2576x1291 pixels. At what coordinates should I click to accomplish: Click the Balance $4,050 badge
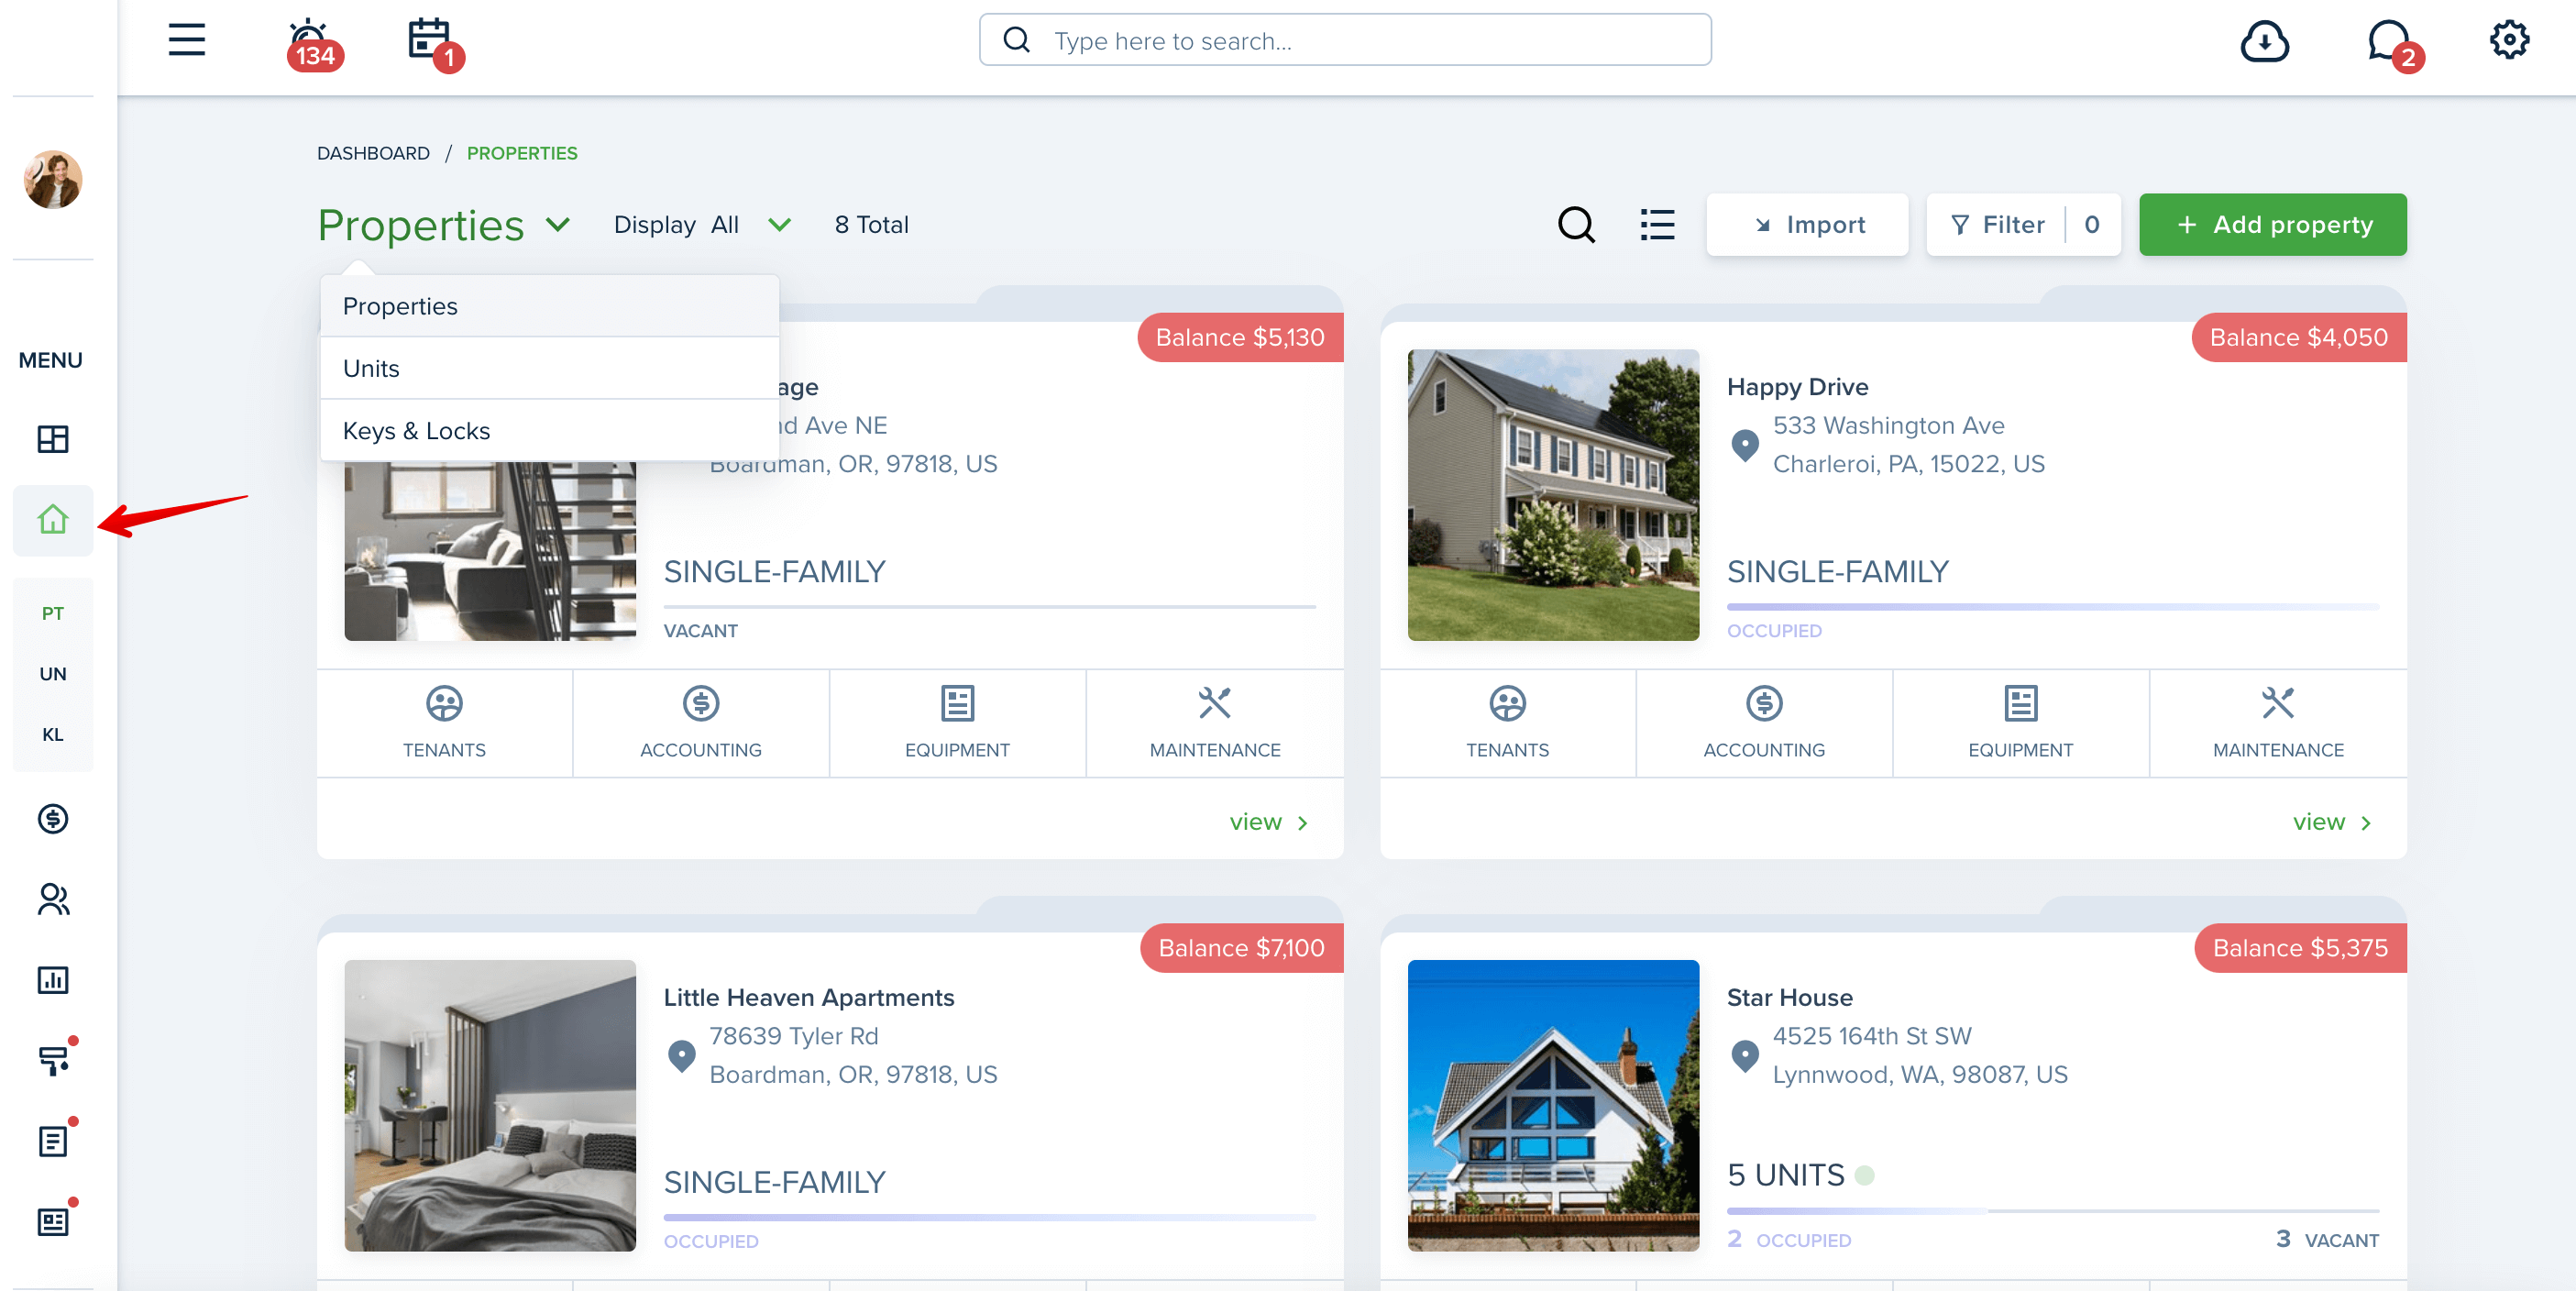coord(2298,337)
